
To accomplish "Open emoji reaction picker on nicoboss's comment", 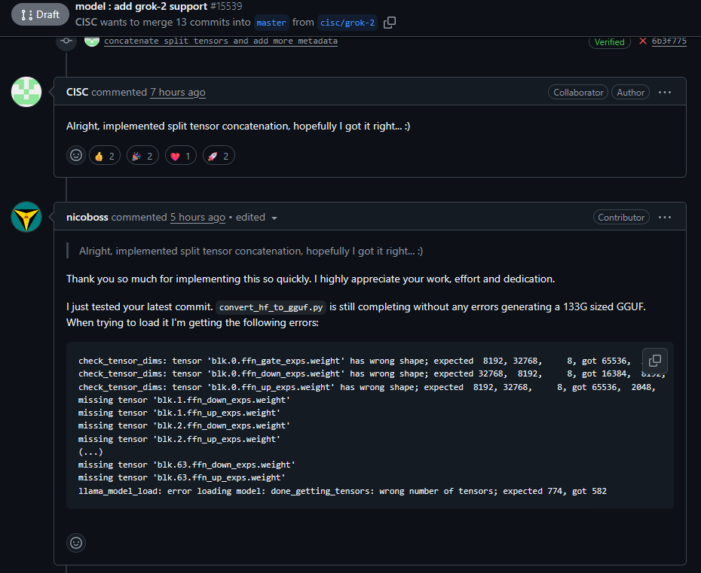I will click(76, 542).
